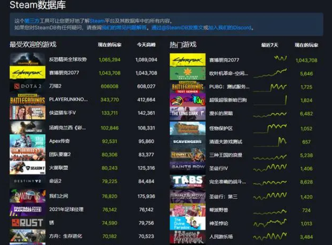The width and height of the screenshot is (332, 245).
Task: Open the TABS game thumbnail
Action: coord(188,182)
